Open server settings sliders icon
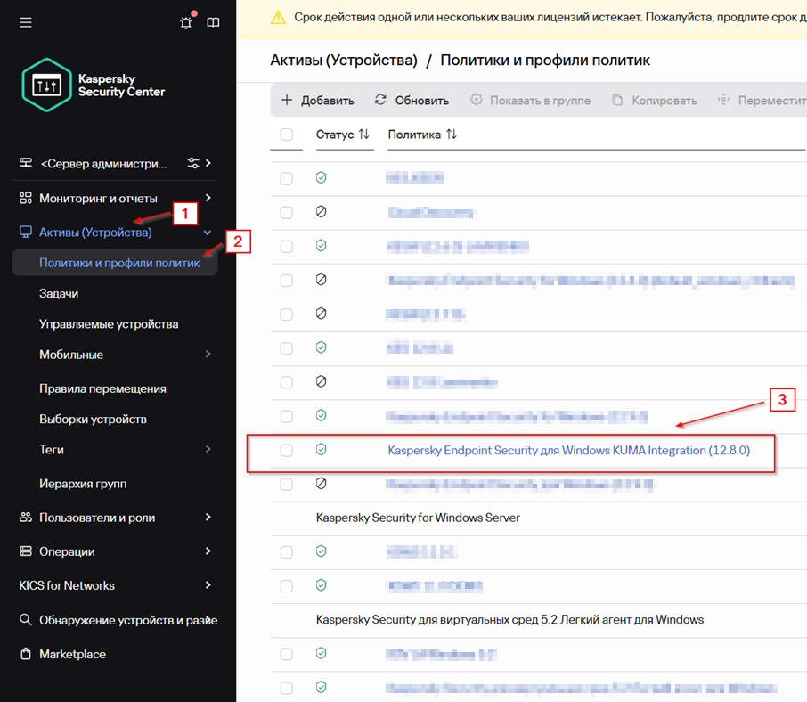This screenshot has height=702, width=807. click(193, 164)
